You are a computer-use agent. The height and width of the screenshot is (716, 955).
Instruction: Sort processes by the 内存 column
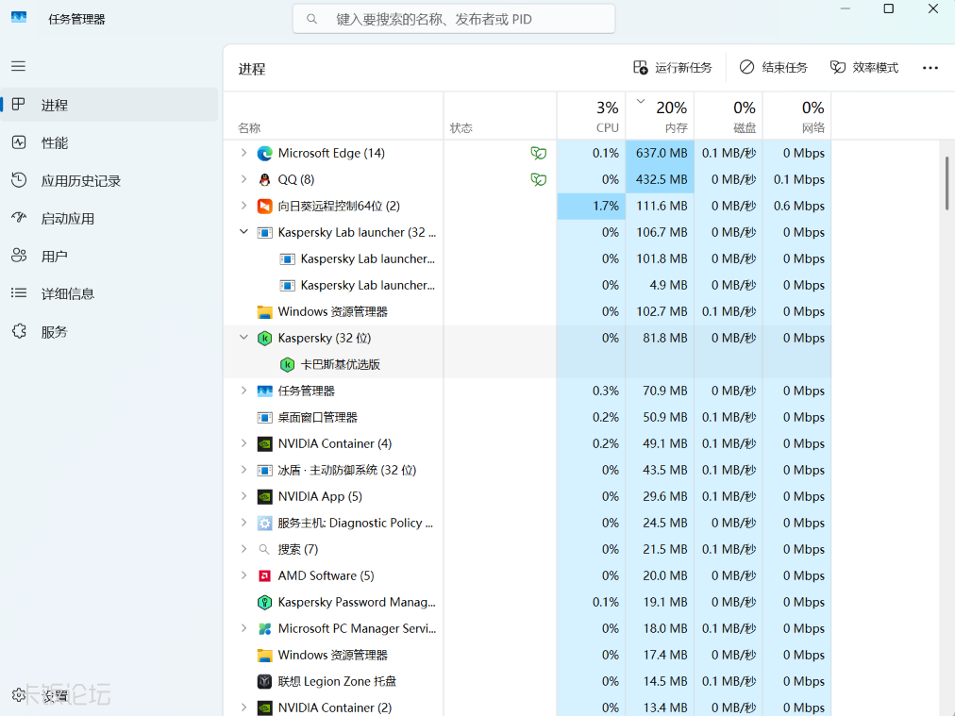(x=661, y=116)
